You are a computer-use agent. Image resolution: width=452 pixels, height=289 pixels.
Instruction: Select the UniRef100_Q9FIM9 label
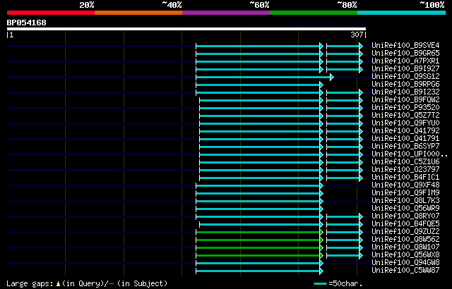pos(405,193)
